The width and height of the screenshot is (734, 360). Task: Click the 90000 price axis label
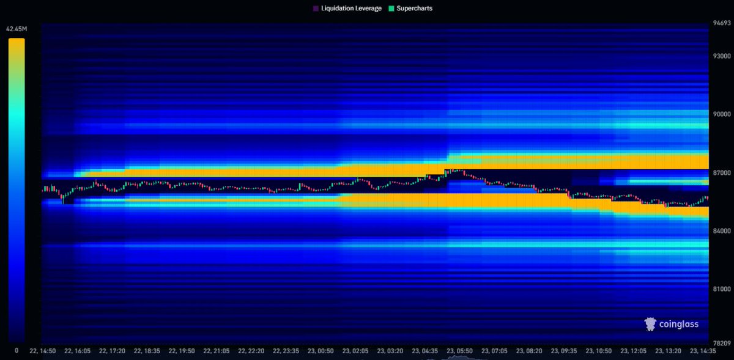click(x=722, y=114)
